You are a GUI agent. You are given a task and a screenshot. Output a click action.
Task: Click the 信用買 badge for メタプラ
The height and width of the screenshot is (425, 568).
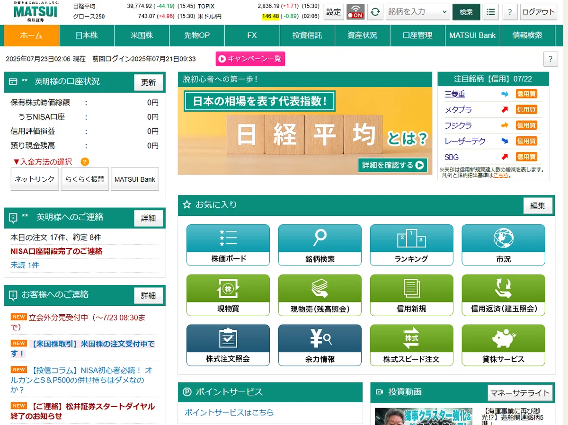[x=526, y=110]
